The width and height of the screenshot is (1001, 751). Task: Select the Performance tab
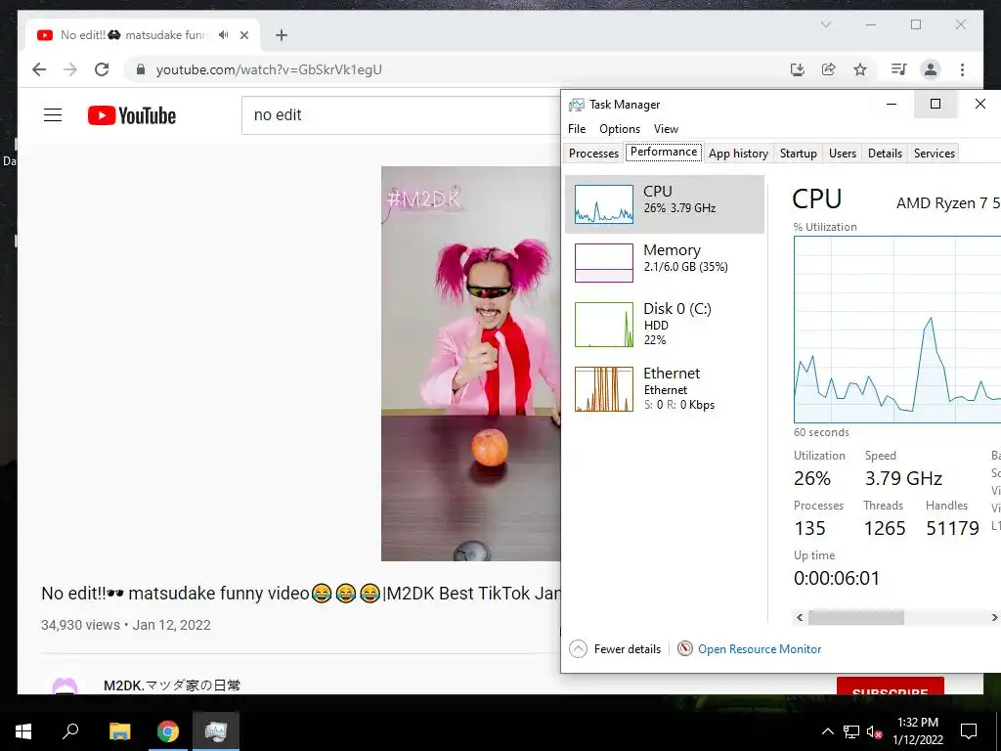coord(664,152)
